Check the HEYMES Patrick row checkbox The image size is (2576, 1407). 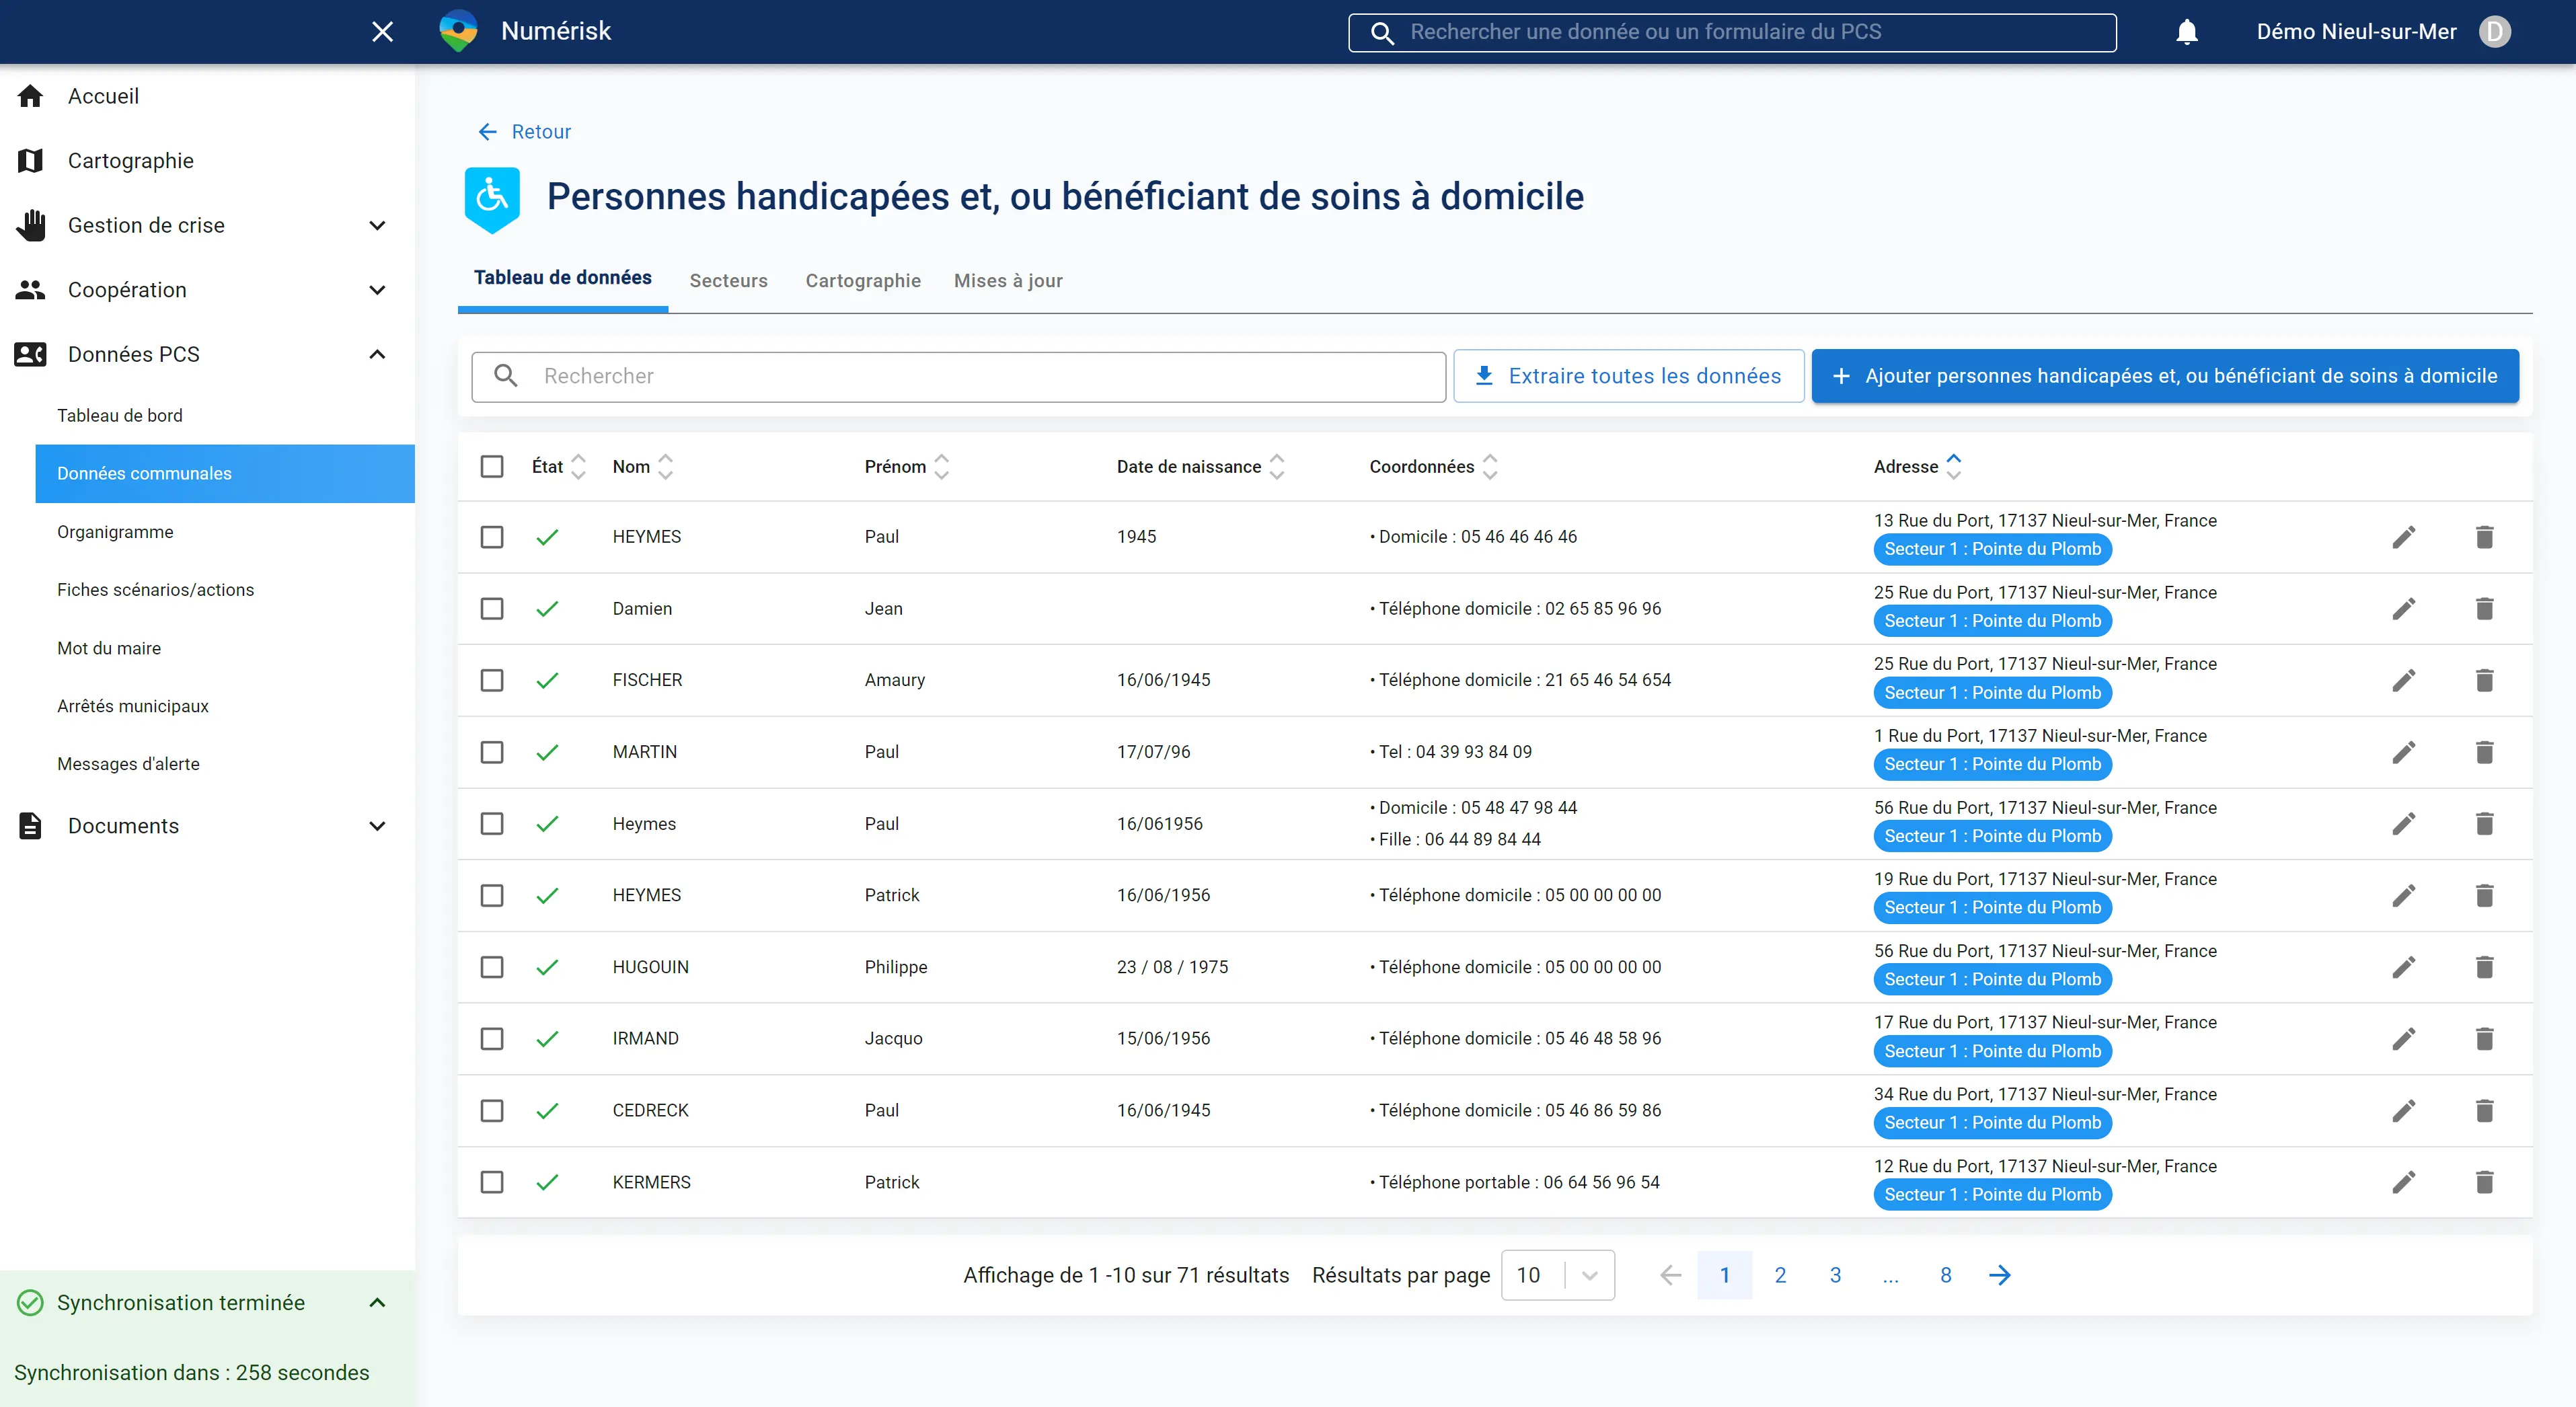(x=492, y=895)
